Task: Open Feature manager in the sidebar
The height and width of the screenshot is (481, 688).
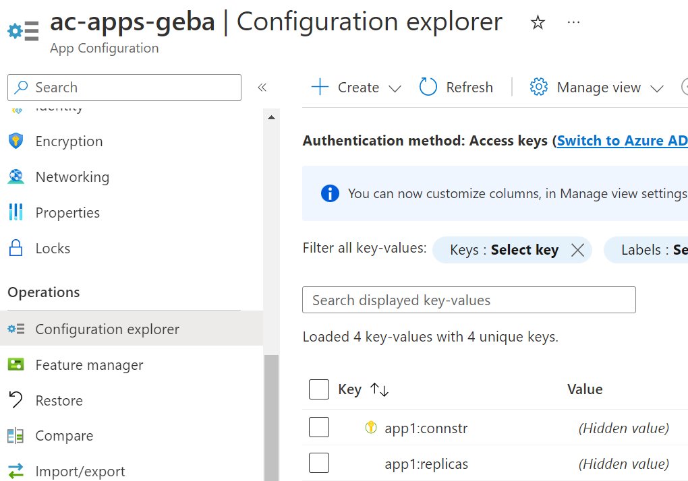Action: click(89, 365)
